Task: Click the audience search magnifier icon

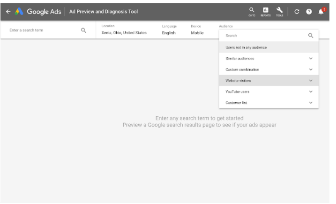Action: [x=311, y=35]
